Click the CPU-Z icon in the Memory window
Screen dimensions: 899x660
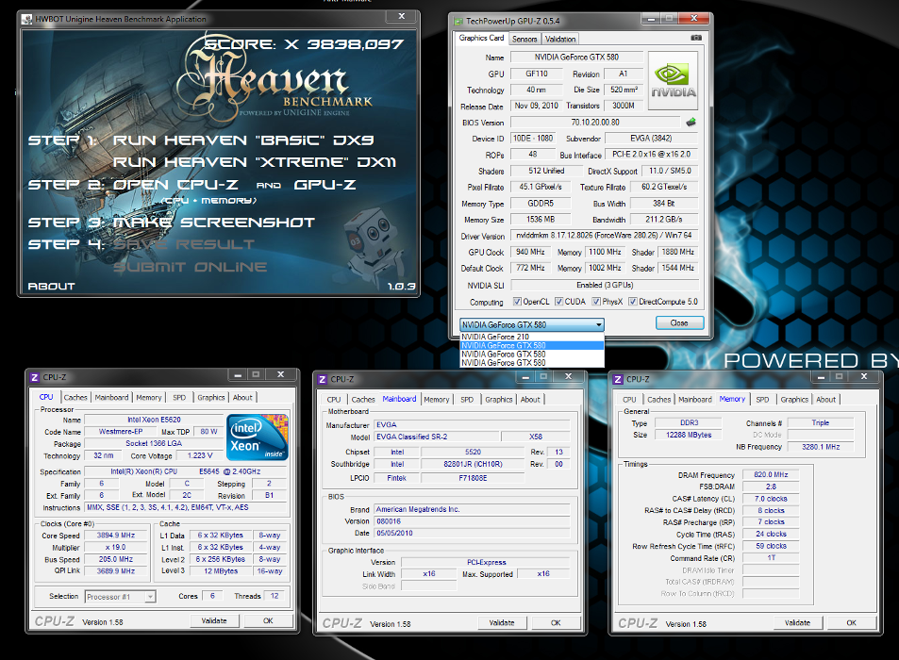point(618,379)
